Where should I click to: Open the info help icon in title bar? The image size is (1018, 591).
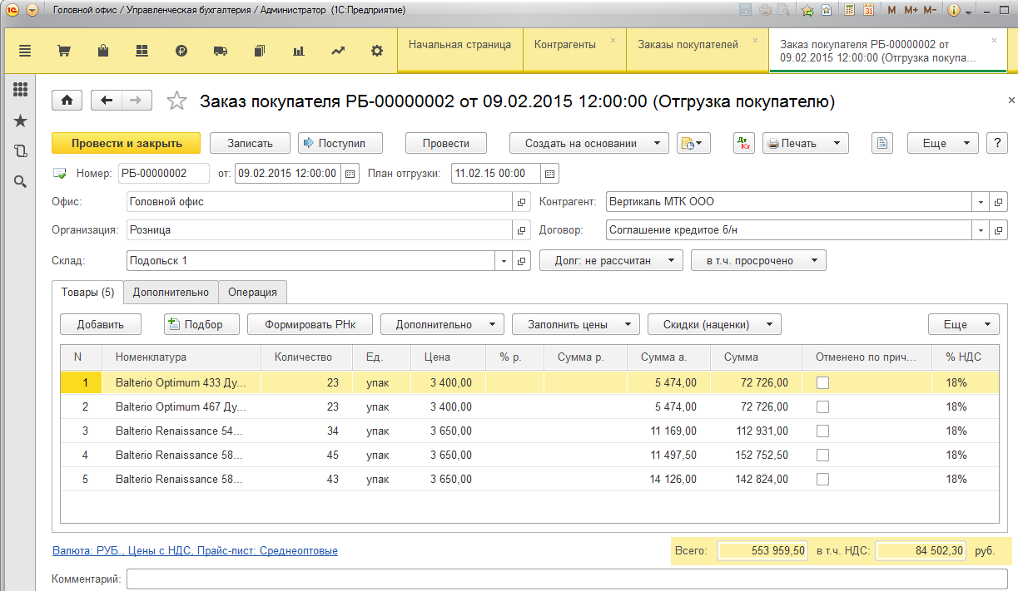pos(954,11)
